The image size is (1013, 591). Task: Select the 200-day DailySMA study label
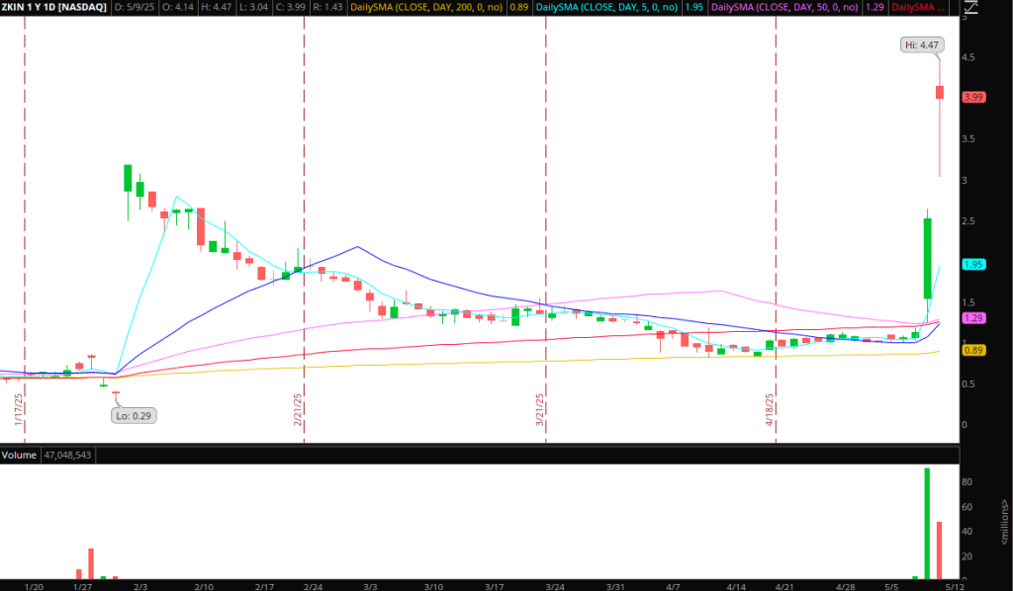[426, 7]
